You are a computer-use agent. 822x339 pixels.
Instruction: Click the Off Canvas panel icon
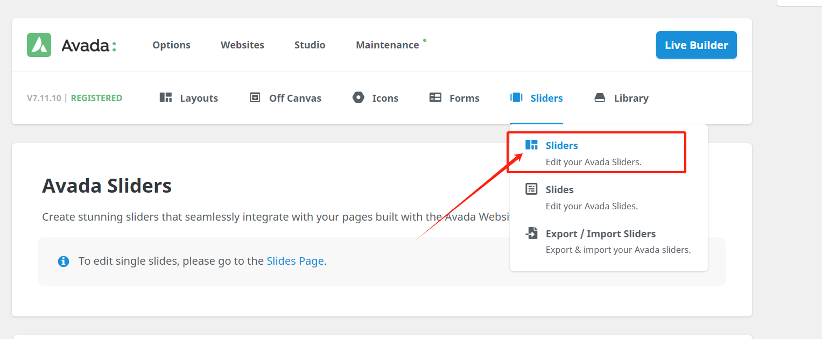pos(255,98)
